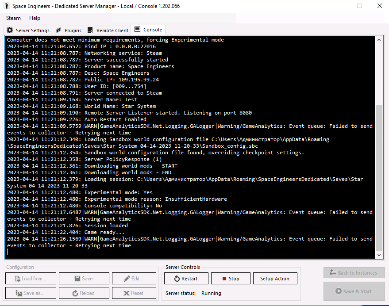Screen dimensions: 389x306
Task: Click the Load from... configuration button
Action: 31,279
